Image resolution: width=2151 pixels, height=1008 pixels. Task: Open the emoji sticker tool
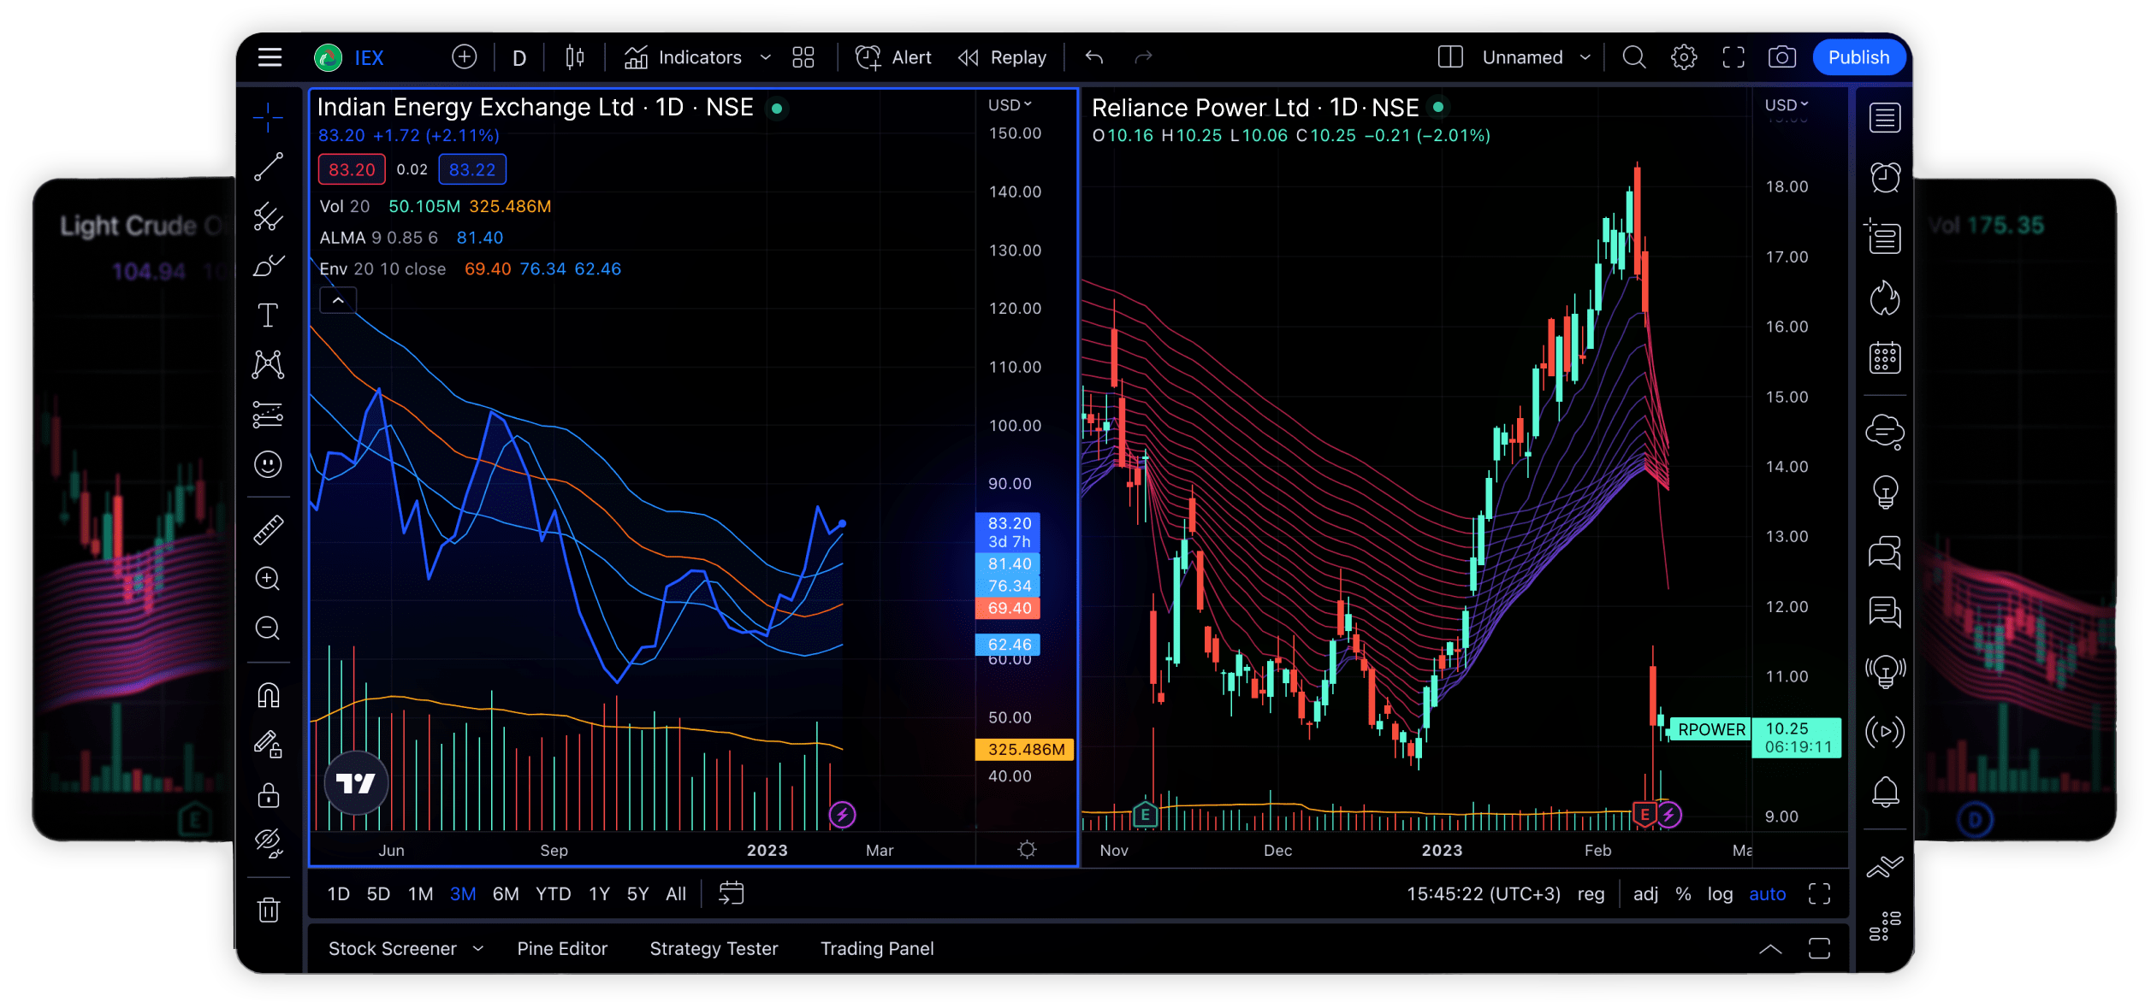(x=268, y=464)
